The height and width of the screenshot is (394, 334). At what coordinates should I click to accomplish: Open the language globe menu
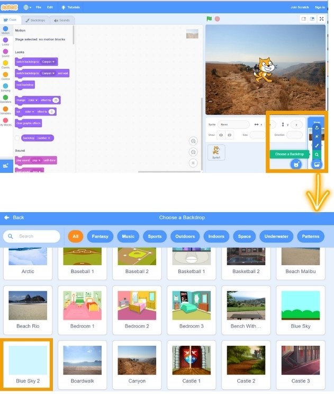(27, 7)
